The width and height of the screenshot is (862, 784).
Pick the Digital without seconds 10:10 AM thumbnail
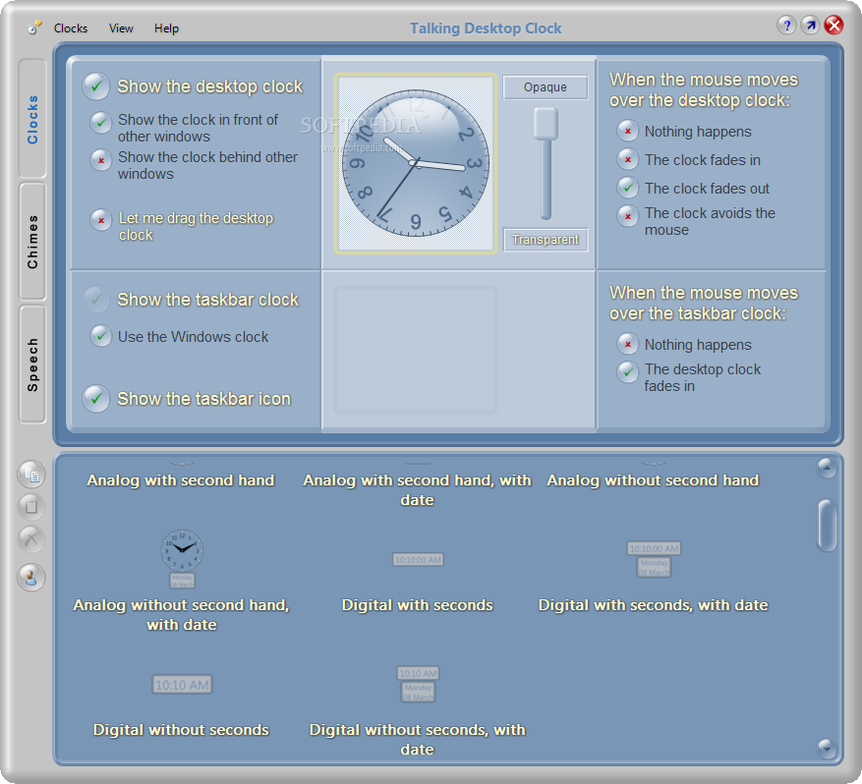point(182,685)
